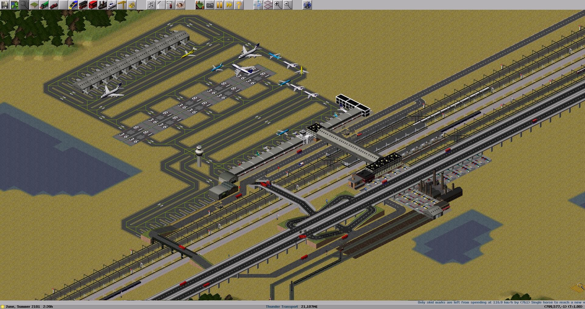585x309 pixels.
Task: Click the Thunder Transport company name
Action: pos(281,307)
